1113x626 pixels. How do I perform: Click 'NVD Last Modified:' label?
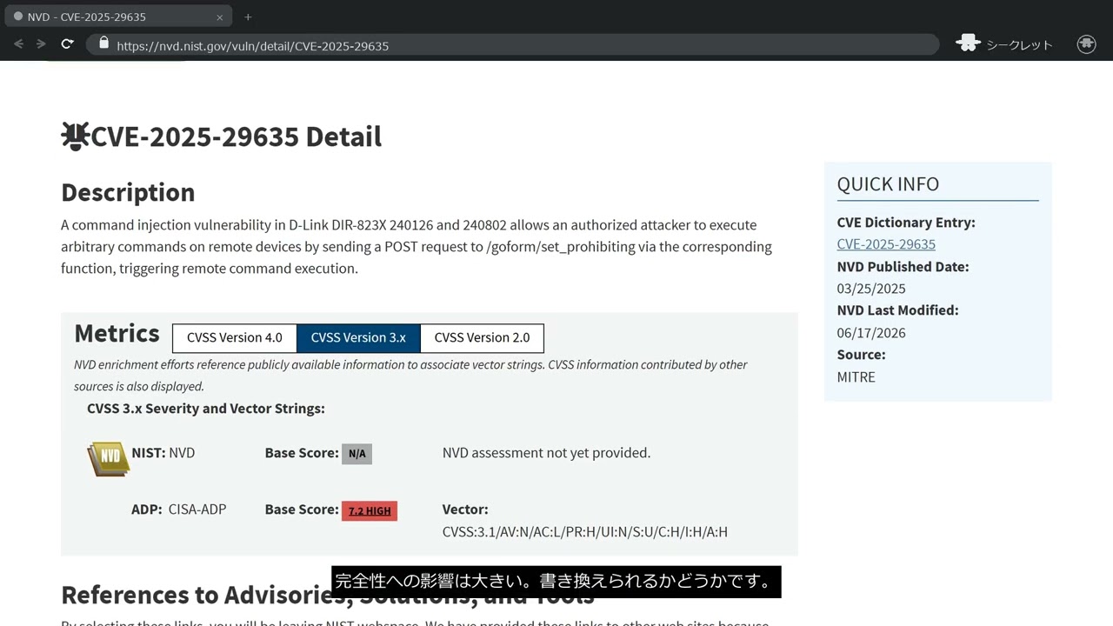tap(897, 310)
